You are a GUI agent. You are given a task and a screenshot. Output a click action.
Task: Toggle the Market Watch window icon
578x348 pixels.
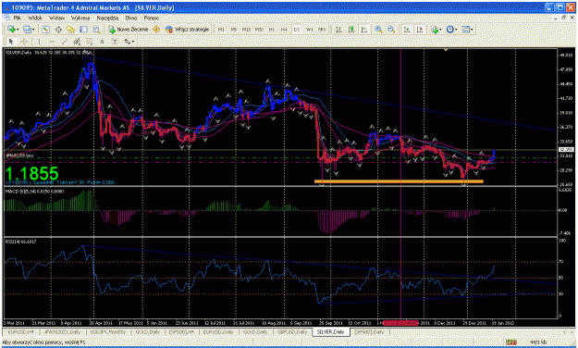click(45, 29)
